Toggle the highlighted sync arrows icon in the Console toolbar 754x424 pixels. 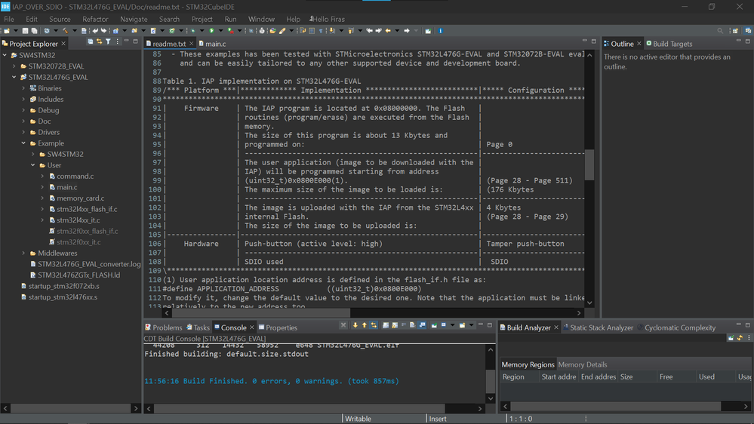(374, 325)
